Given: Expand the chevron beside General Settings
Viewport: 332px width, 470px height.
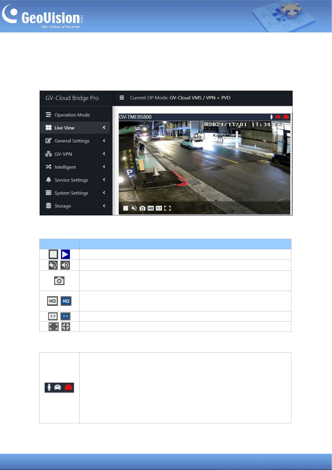Looking at the screenshot, I should (104, 141).
